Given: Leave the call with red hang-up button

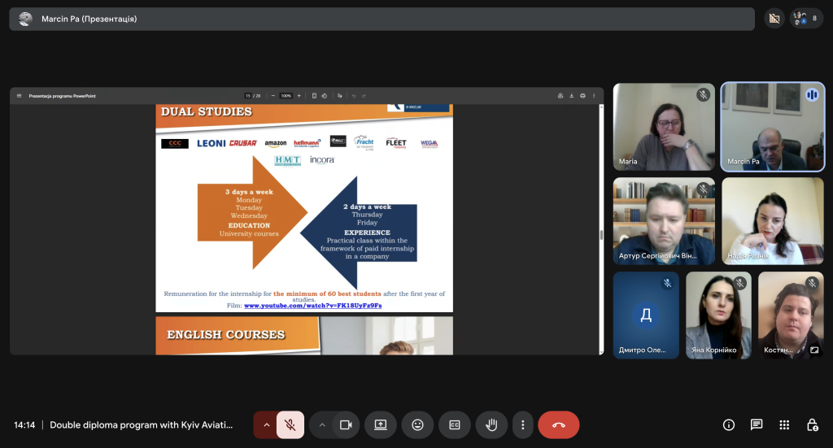Looking at the screenshot, I should point(559,424).
